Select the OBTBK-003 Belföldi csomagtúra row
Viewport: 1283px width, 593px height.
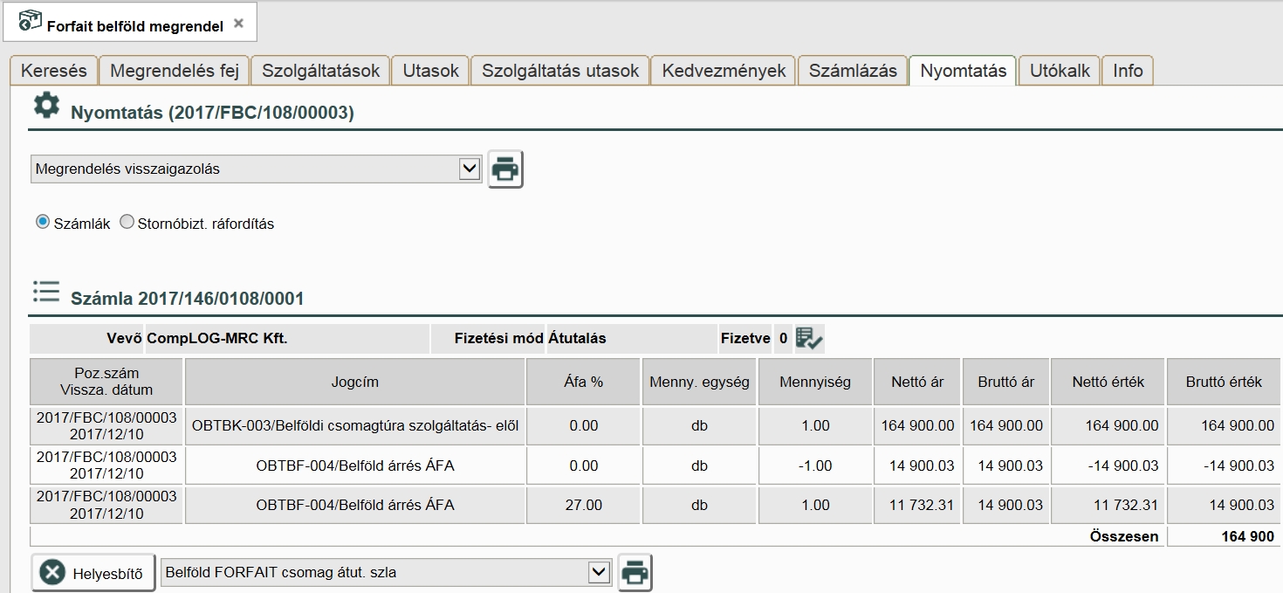[x=354, y=426]
